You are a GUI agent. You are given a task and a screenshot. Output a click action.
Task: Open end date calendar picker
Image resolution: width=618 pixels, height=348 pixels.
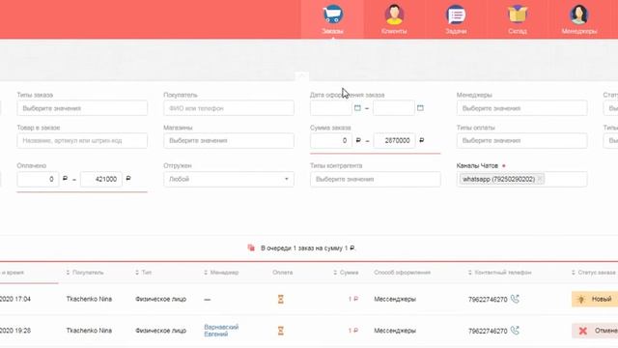click(420, 107)
